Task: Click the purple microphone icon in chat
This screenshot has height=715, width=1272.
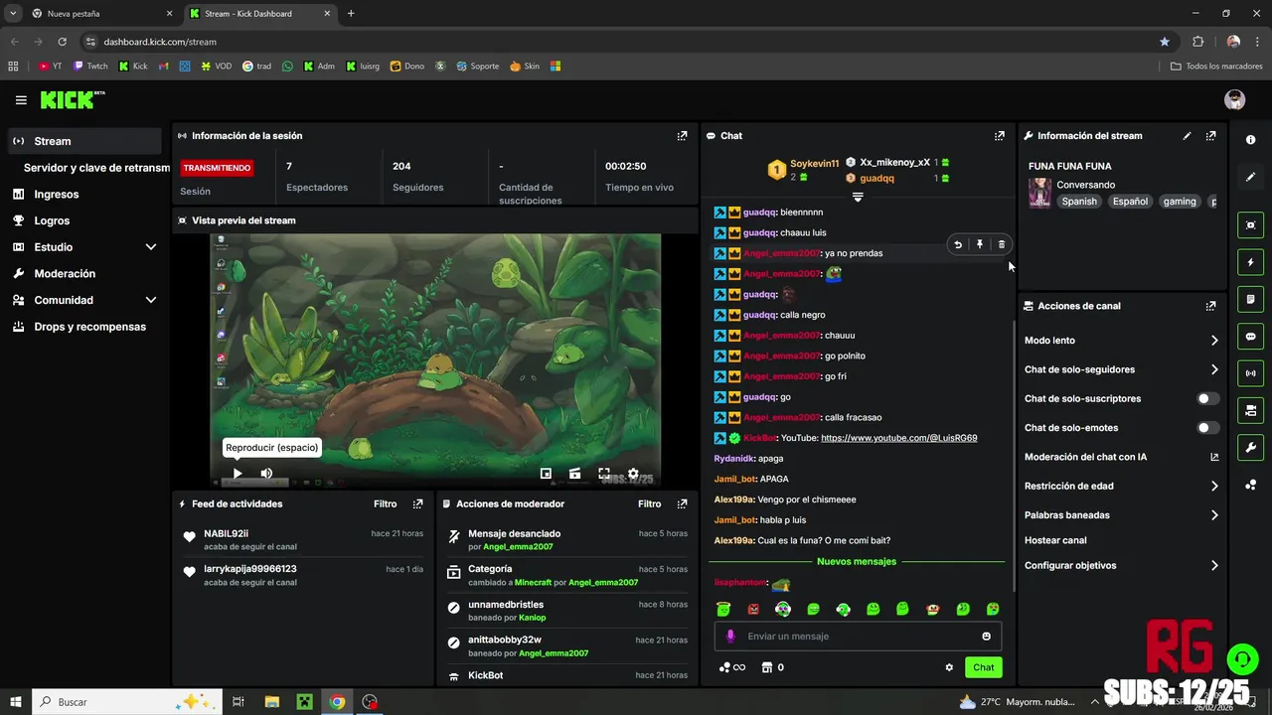Action: pos(730,637)
